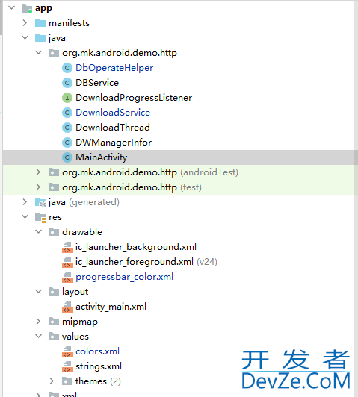Click the drawable folder icon
Viewport: 358px width, 397px height.
[x=54, y=232]
